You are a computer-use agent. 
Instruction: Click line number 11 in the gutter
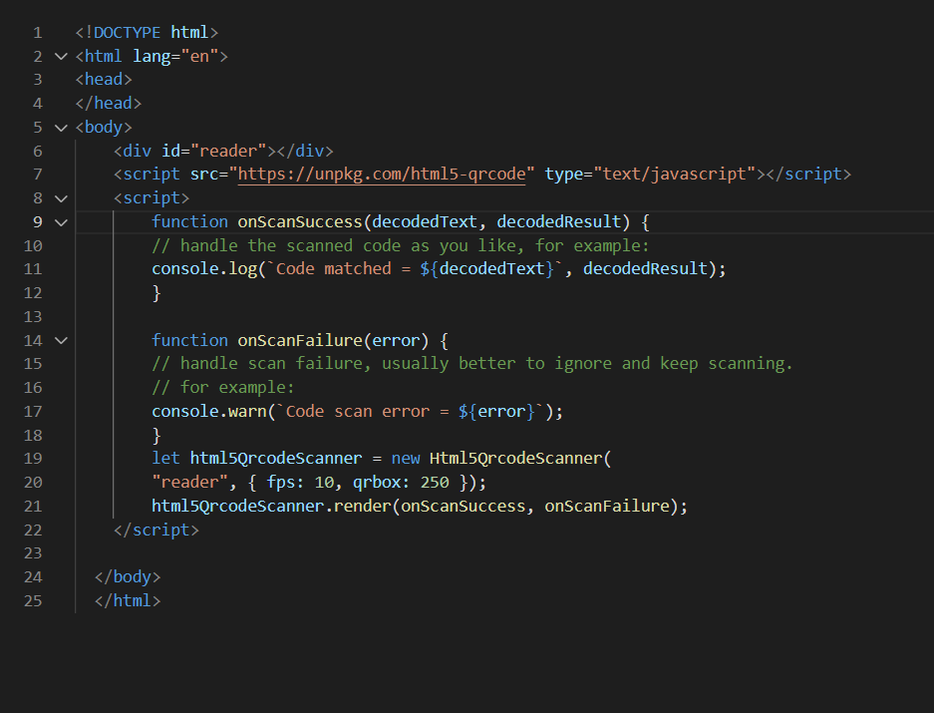(32, 268)
